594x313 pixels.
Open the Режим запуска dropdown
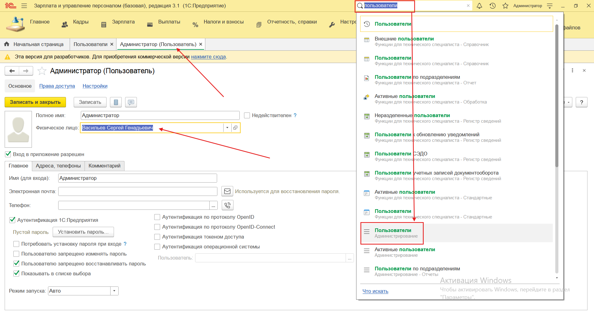click(x=114, y=291)
